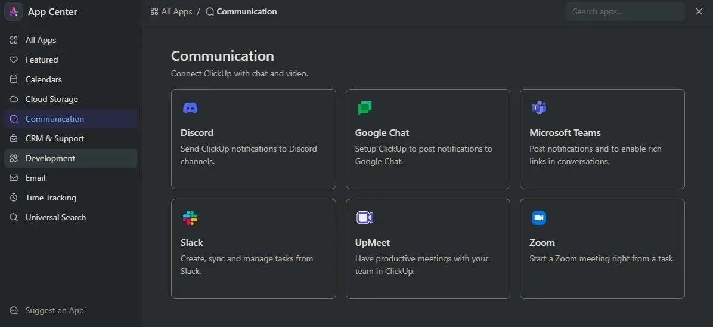713x327 pixels.
Task: Select Communication in the sidebar
Action: point(70,119)
